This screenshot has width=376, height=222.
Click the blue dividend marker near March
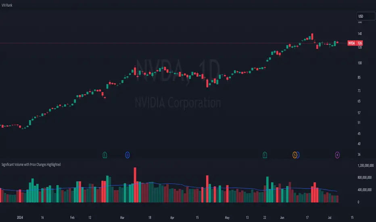[x=127, y=154]
